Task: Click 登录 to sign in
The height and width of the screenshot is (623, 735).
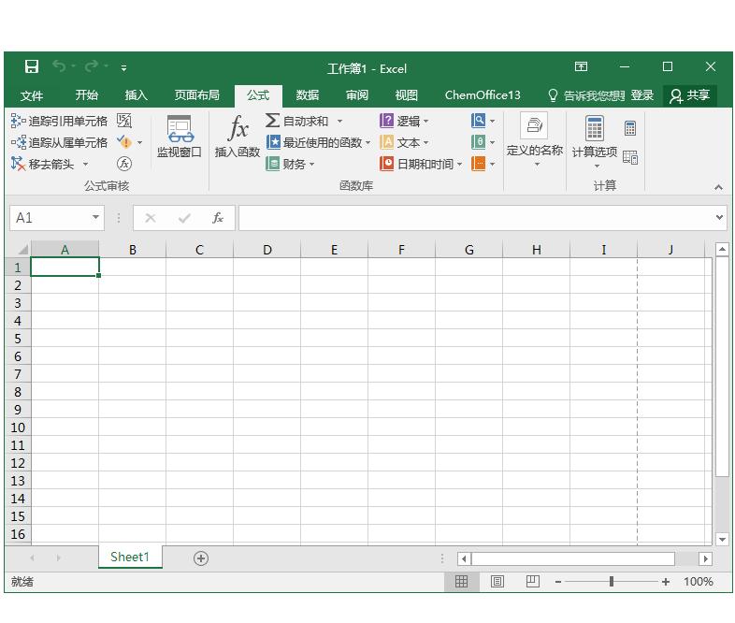Action: click(642, 95)
